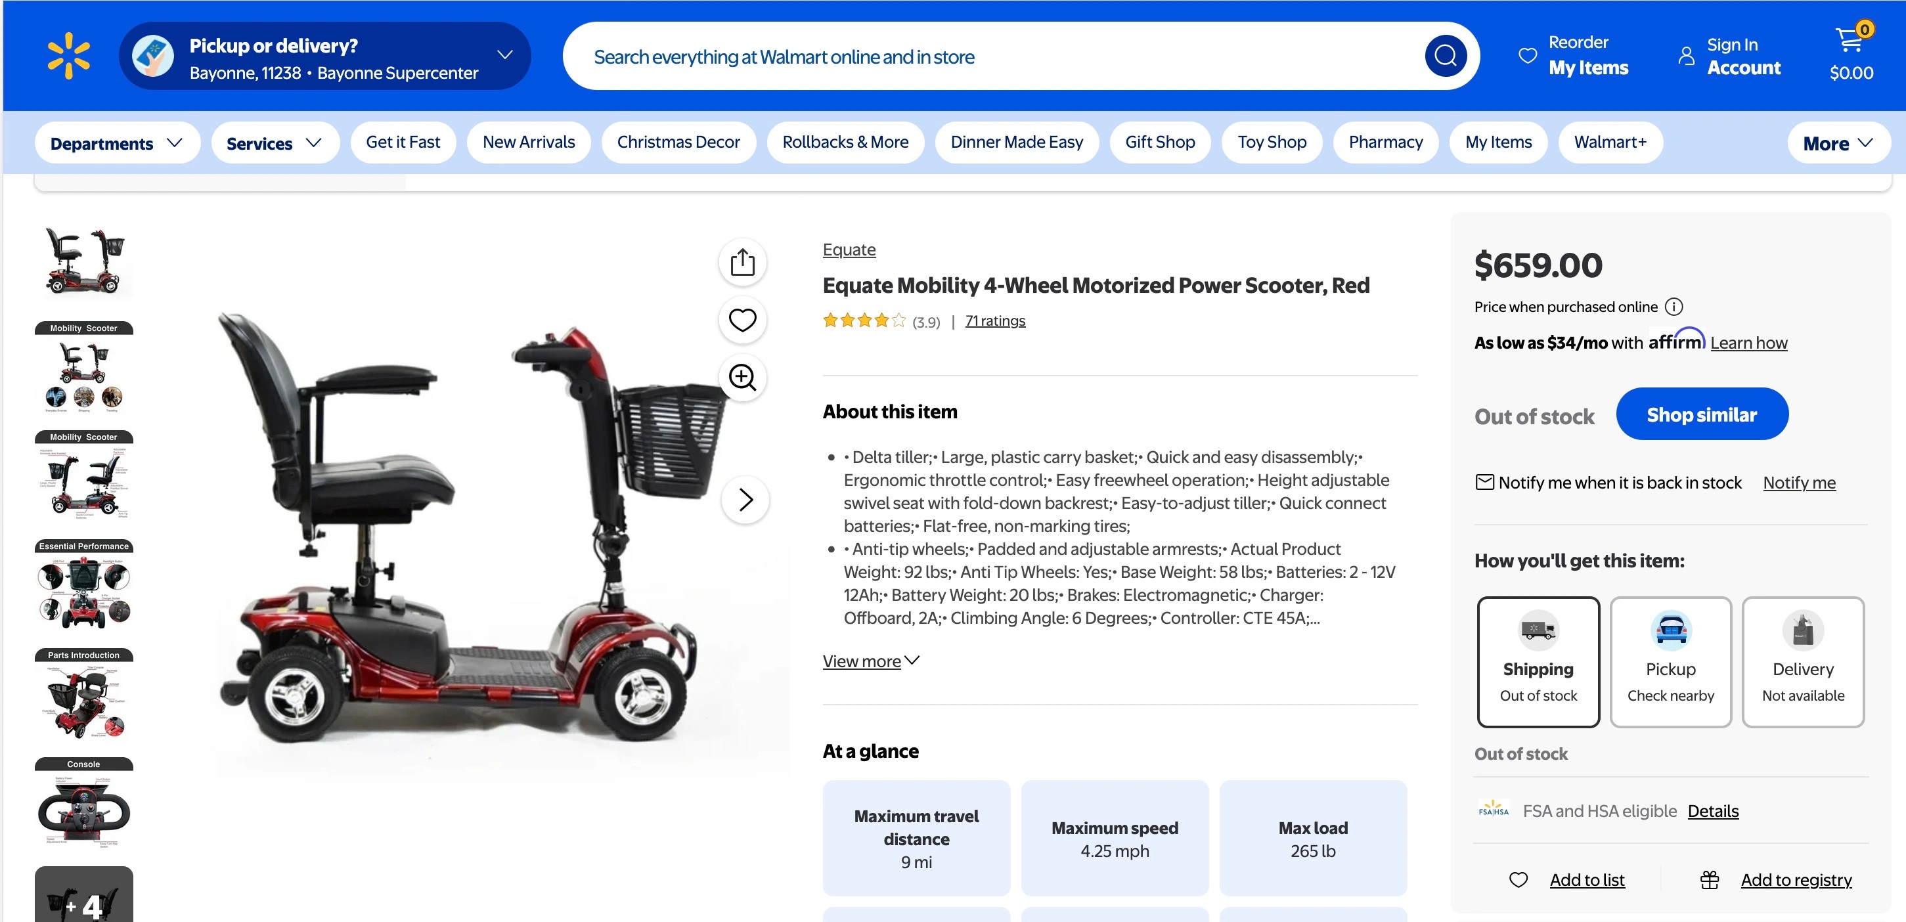Click the share icon on product image
This screenshot has width=1906, height=922.
[x=742, y=262]
